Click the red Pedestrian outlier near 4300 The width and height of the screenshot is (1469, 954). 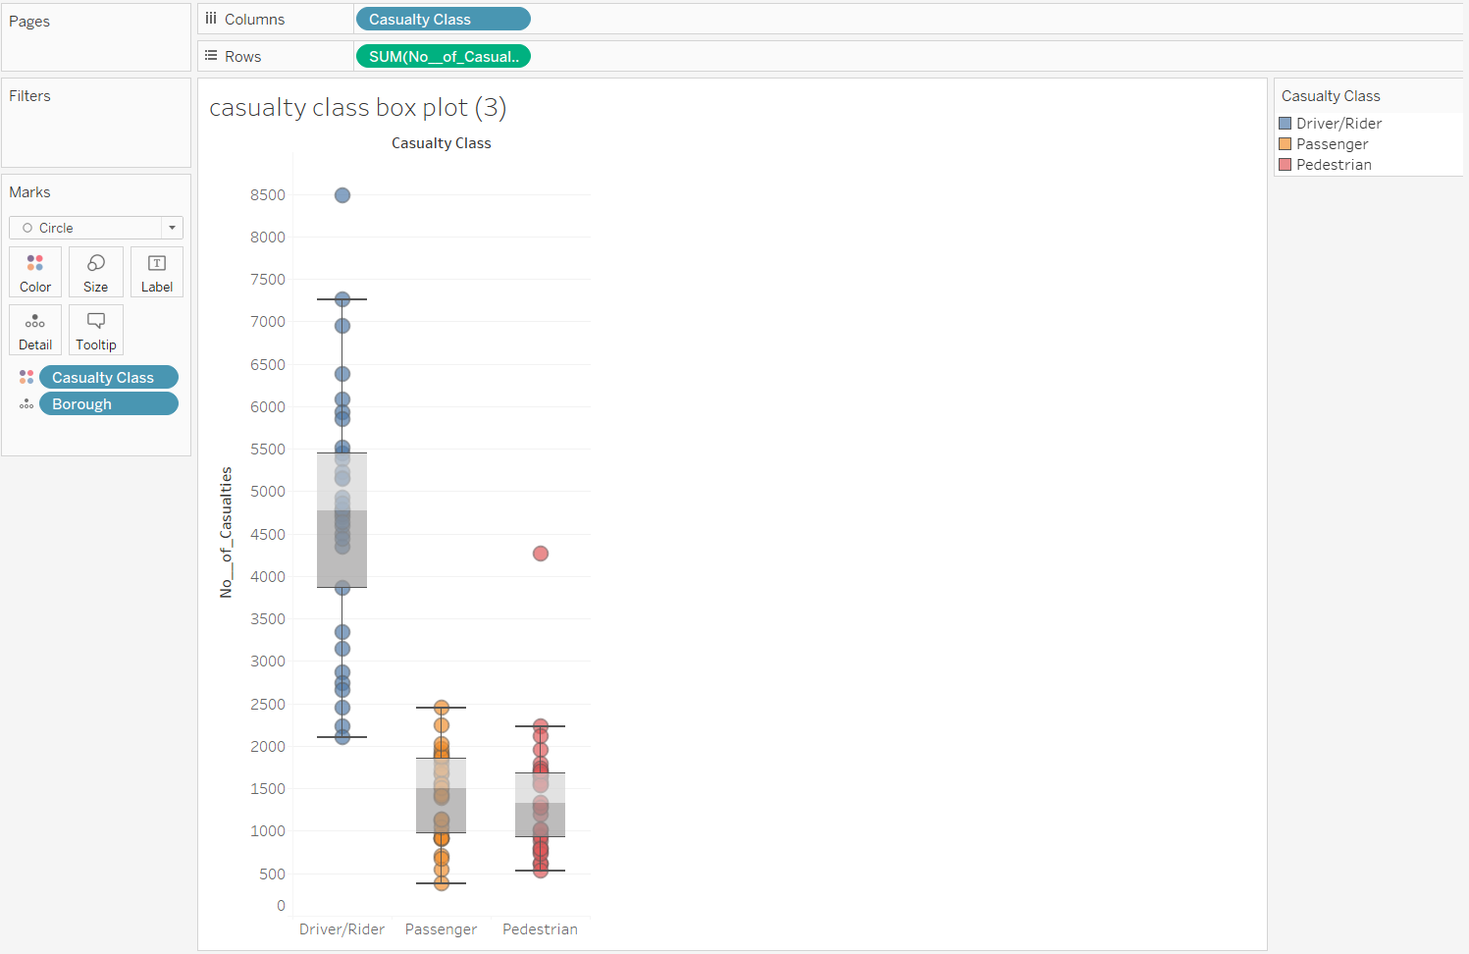[x=540, y=553]
